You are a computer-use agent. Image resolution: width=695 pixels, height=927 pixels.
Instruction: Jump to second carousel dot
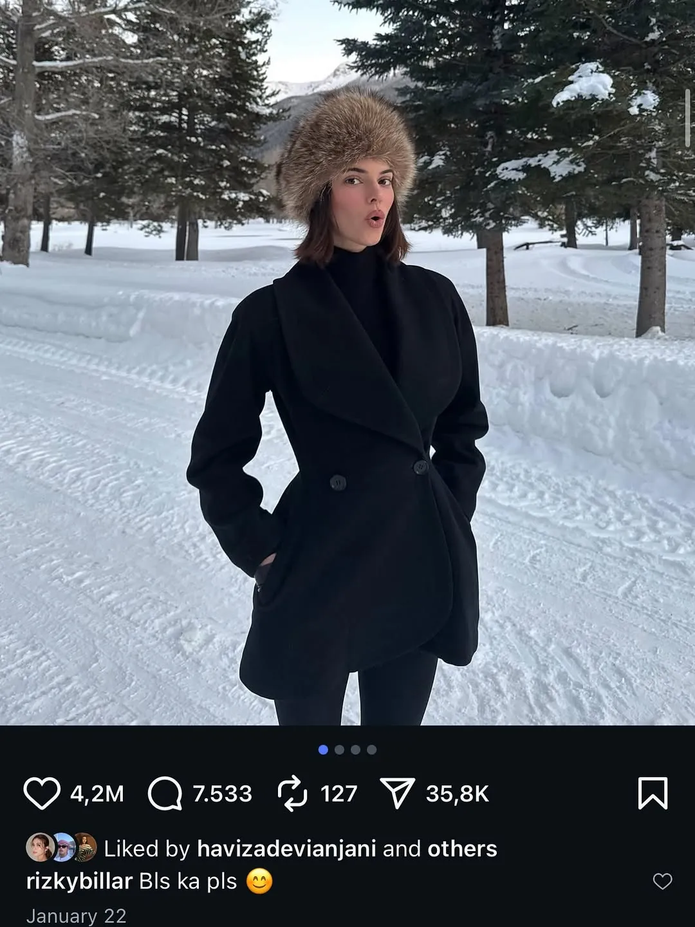tap(339, 749)
